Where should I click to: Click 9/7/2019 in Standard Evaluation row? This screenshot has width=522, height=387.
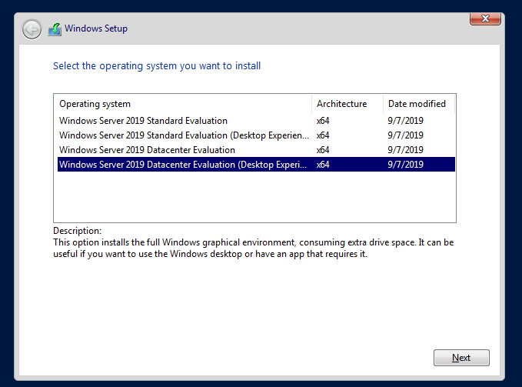tap(405, 121)
